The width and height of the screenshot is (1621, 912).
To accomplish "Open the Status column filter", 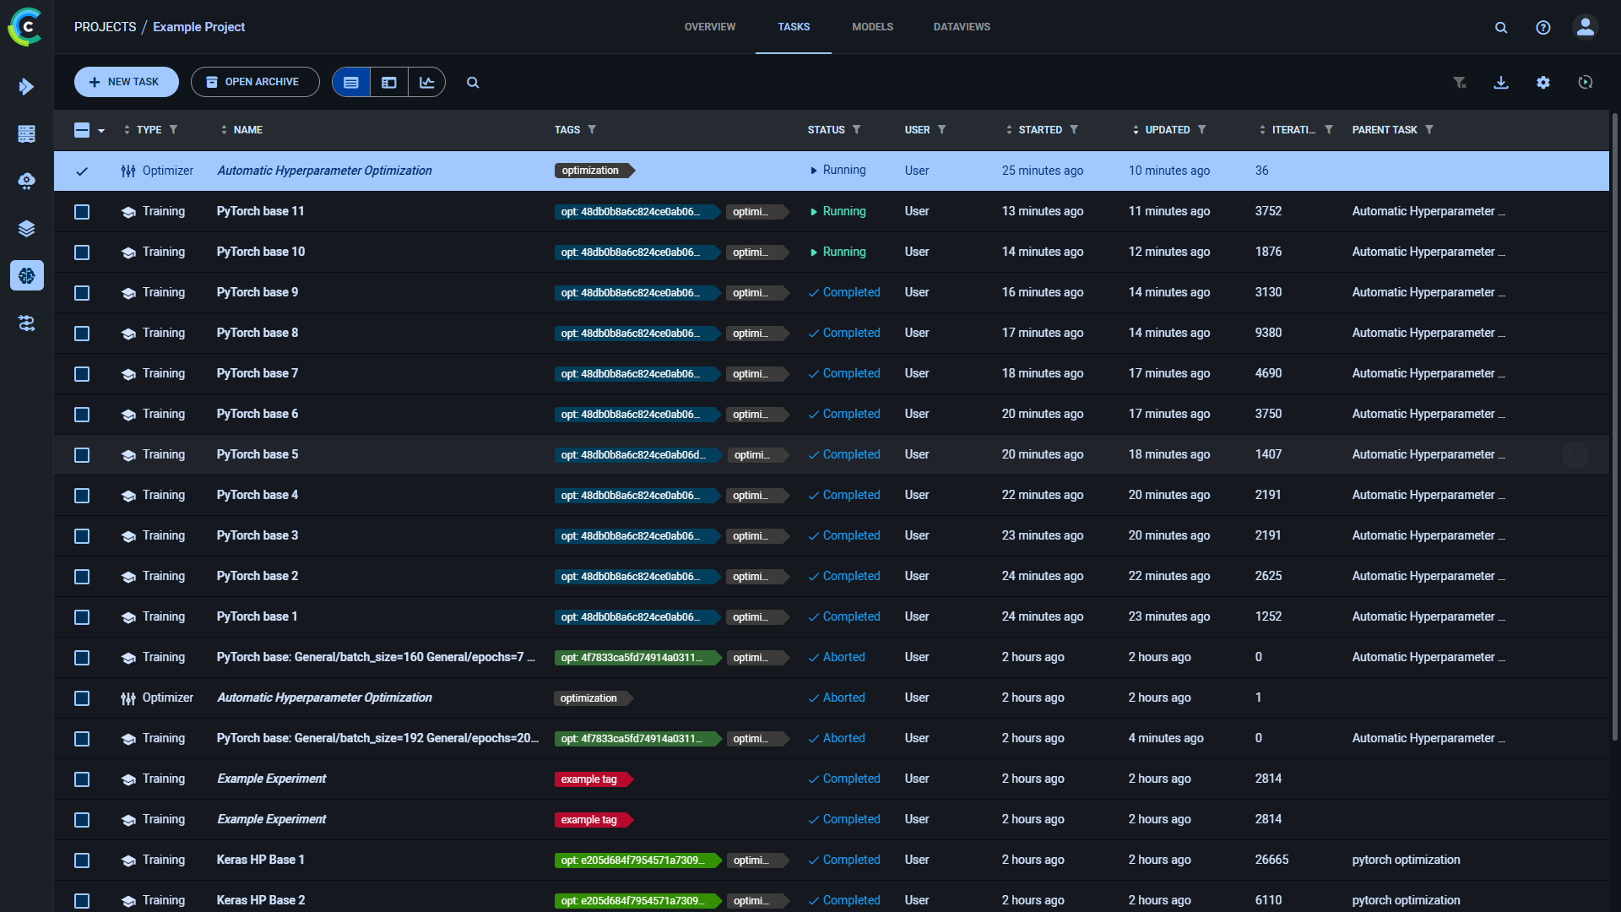I will tap(856, 129).
